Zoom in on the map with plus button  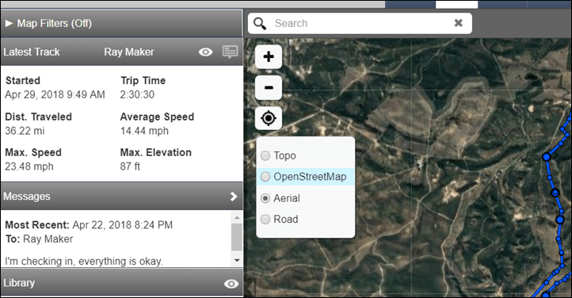[x=269, y=57]
